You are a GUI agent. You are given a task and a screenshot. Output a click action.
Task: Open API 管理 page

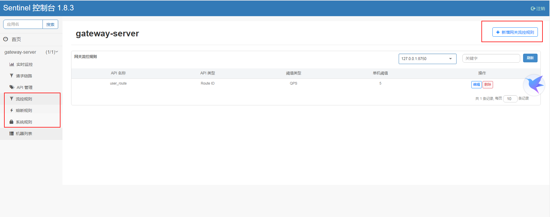click(x=25, y=87)
